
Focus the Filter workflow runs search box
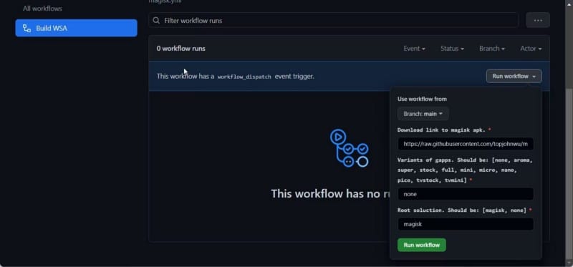pyautogui.click(x=333, y=21)
